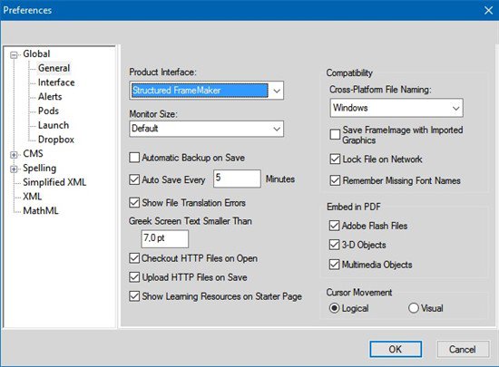Click the Auto Save minutes field

tap(237, 179)
